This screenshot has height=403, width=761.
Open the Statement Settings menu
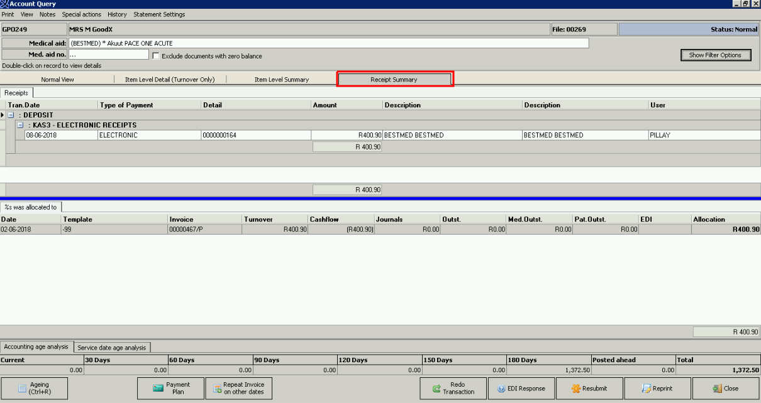(159, 14)
